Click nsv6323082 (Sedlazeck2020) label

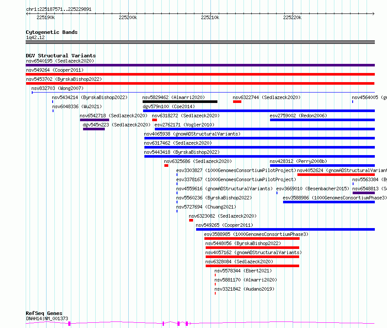pos(223,216)
